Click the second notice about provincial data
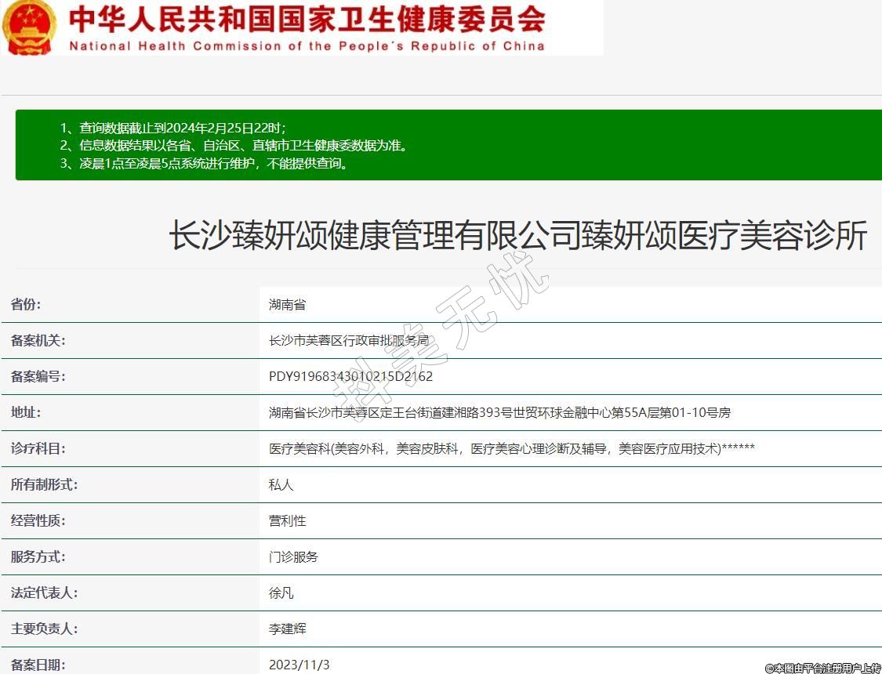Screen dimensions: 882x674 click(234, 146)
